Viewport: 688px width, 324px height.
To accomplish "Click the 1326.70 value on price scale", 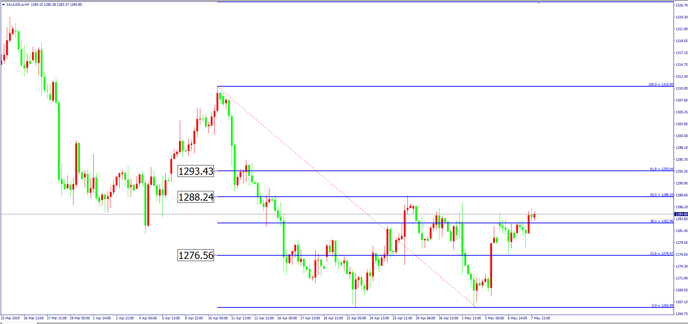I will pyautogui.click(x=682, y=5).
